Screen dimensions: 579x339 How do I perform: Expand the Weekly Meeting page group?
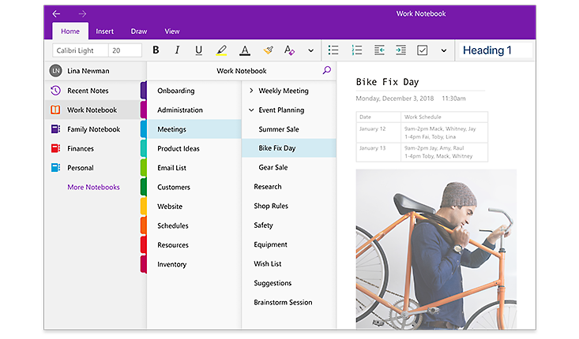(251, 91)
